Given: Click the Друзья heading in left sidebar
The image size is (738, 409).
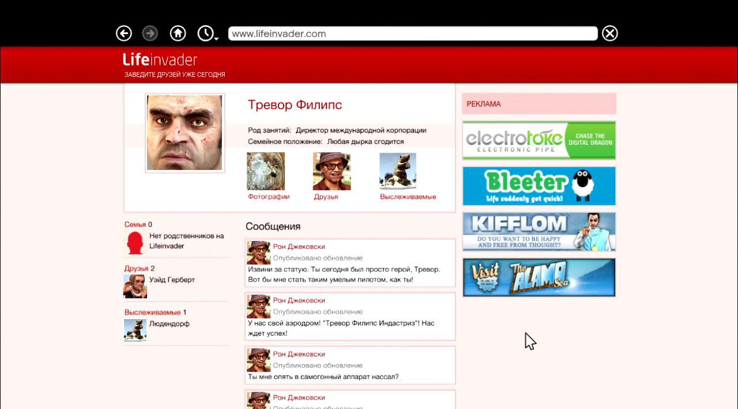Looking at the screenshot, I should 137,268.
